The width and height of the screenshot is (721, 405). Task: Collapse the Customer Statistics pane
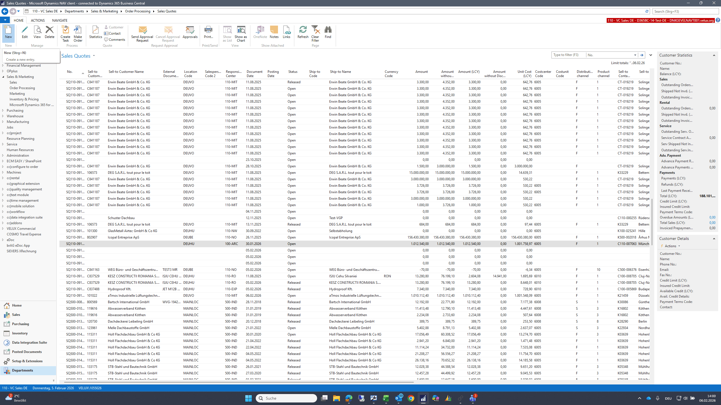point(714,55)
